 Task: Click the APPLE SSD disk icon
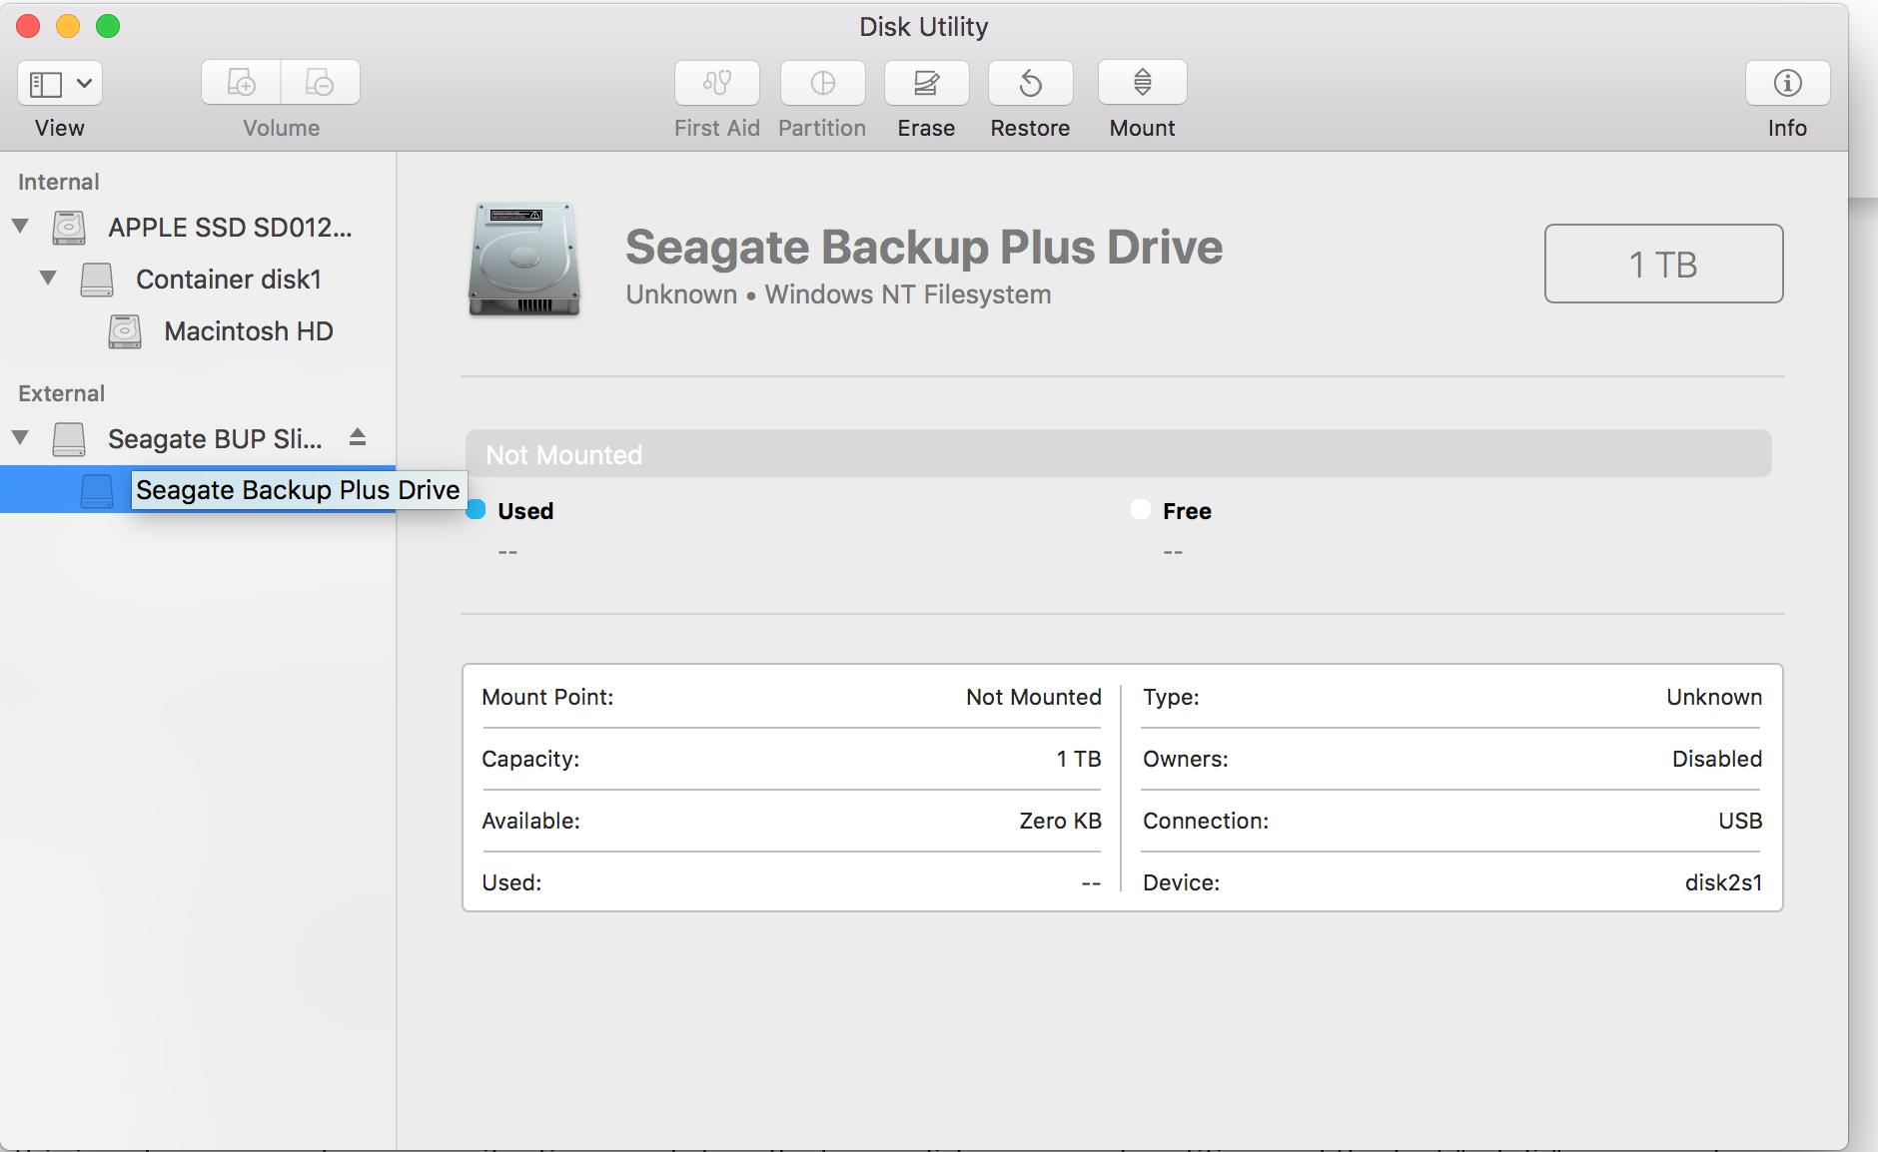coord(69,228)
